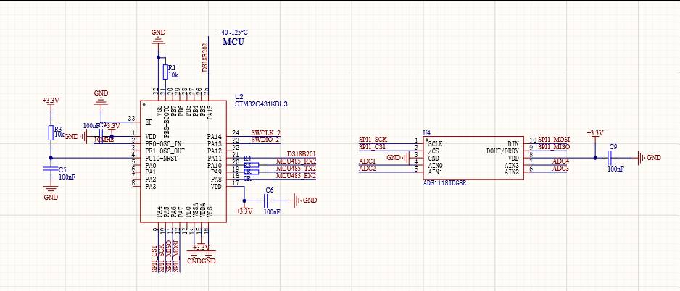680x291 pixels.
Task: Select the MCU485_RX2 net label
Action: 297,161
